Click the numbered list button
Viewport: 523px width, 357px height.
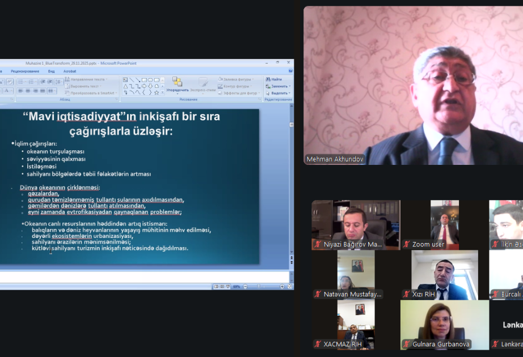(33, 82)
